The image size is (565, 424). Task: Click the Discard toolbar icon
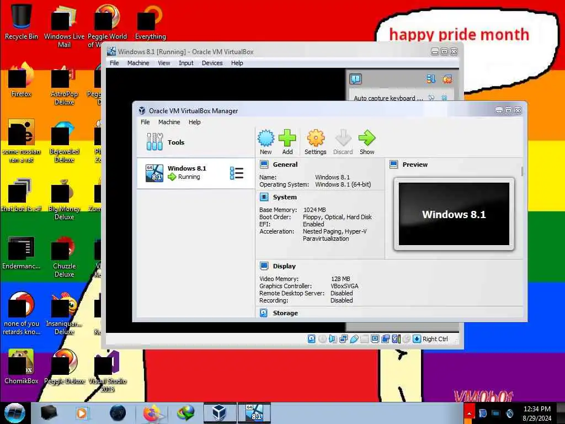[343, 142]
